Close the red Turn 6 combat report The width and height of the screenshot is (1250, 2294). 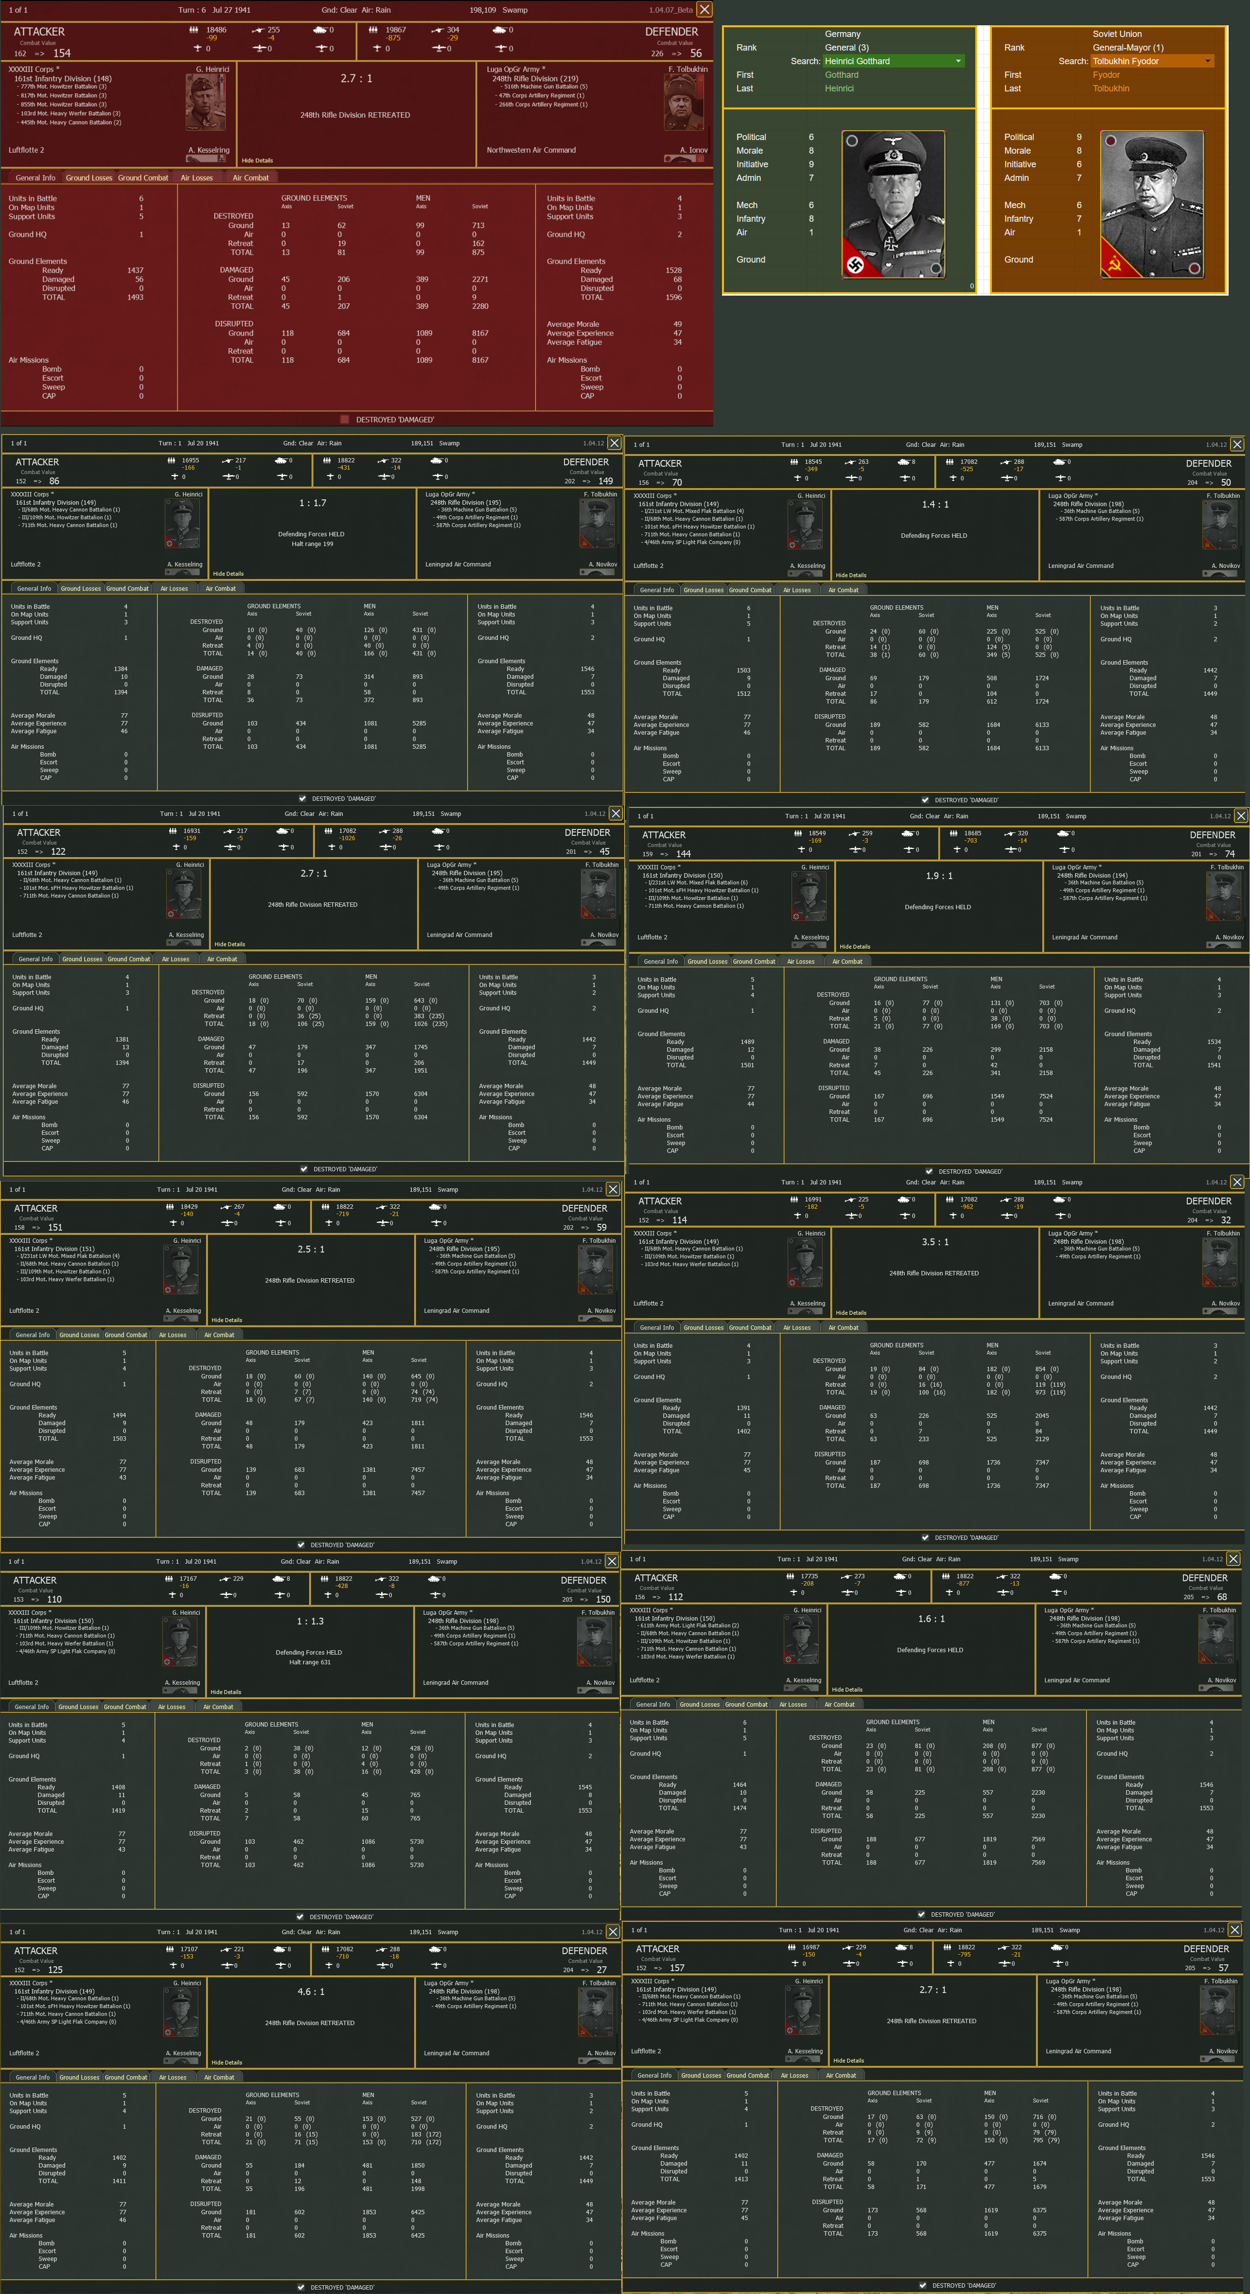[x=704, y=10]
